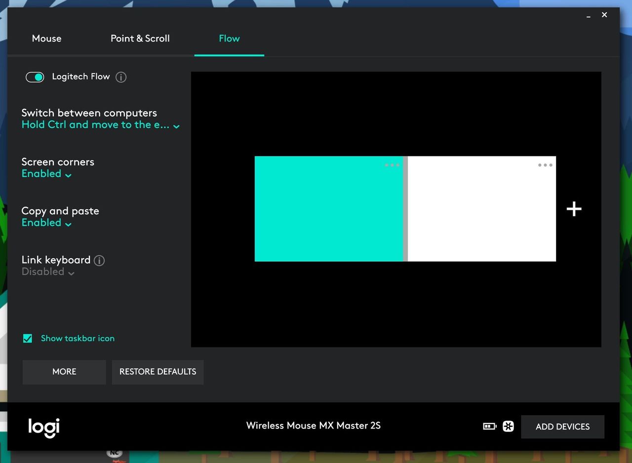Click the Unifying receiver connection icon
Screen dimensions: 632x463
pyautogui.click(x=508, y=426)
